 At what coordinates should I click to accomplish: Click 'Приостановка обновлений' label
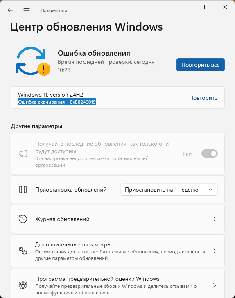pyautogui.click(x=71, y=190)
